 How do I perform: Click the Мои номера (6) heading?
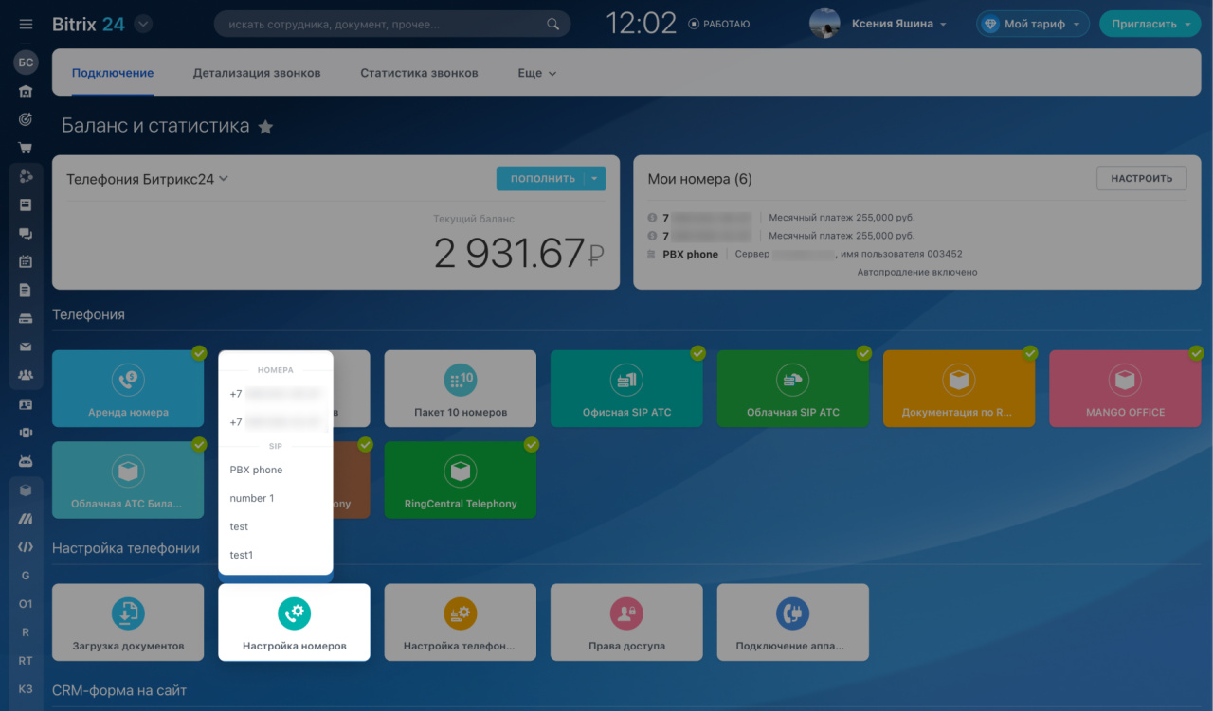pyautogui.click(x=699, y=179)
